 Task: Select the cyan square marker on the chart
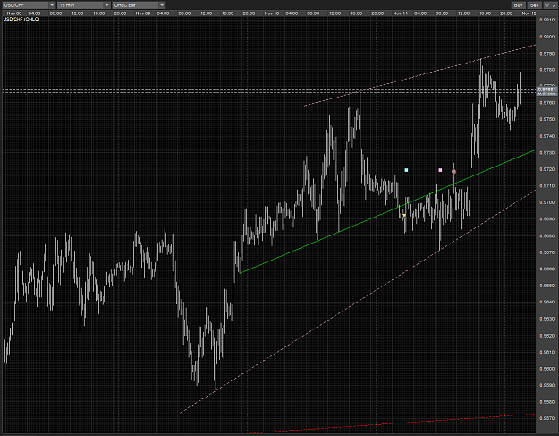point(406,170)
